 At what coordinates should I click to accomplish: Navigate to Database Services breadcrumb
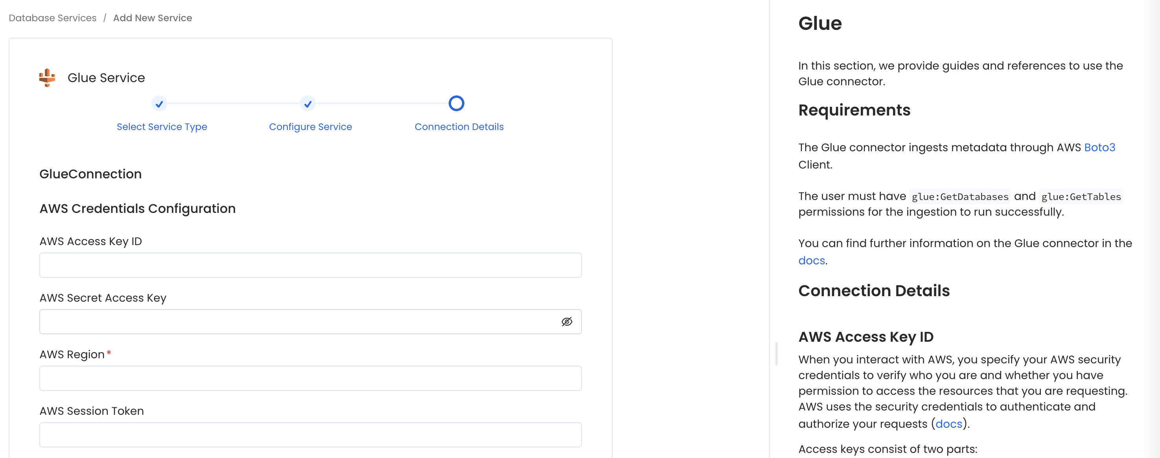point(52,18)
